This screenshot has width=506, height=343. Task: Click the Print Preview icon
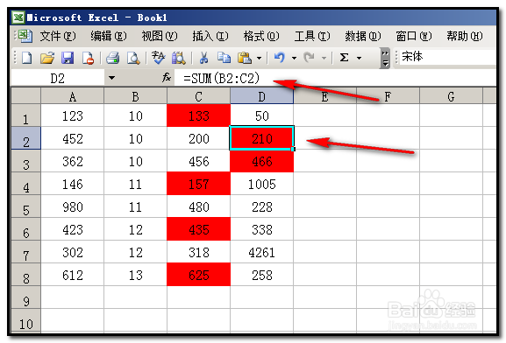(x=133, y=58)
